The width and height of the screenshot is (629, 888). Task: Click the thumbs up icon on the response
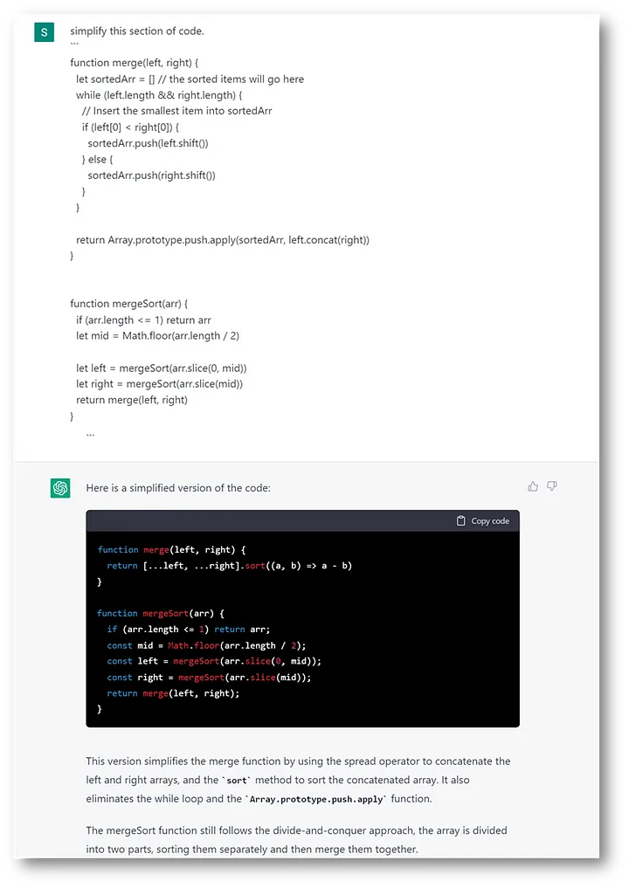[533, 486]
